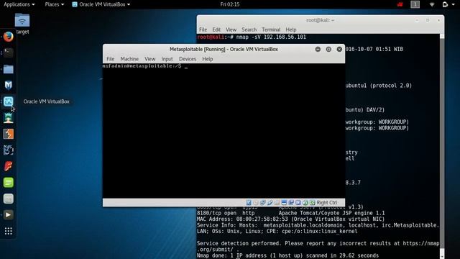
Task: Click the red recording indicator in top bar
Action: [x=400, y=4]
